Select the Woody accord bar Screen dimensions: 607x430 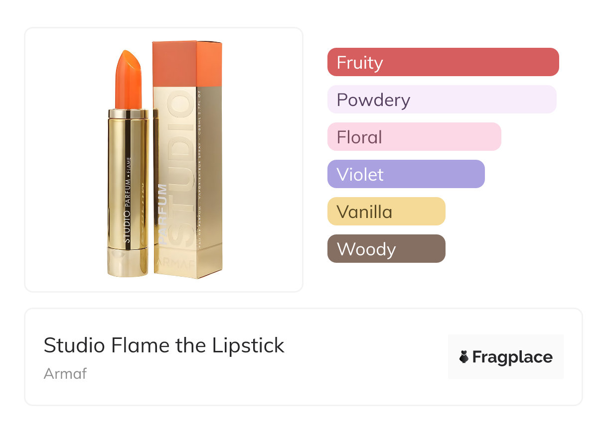pyautogui.click(x=386, y=249)
